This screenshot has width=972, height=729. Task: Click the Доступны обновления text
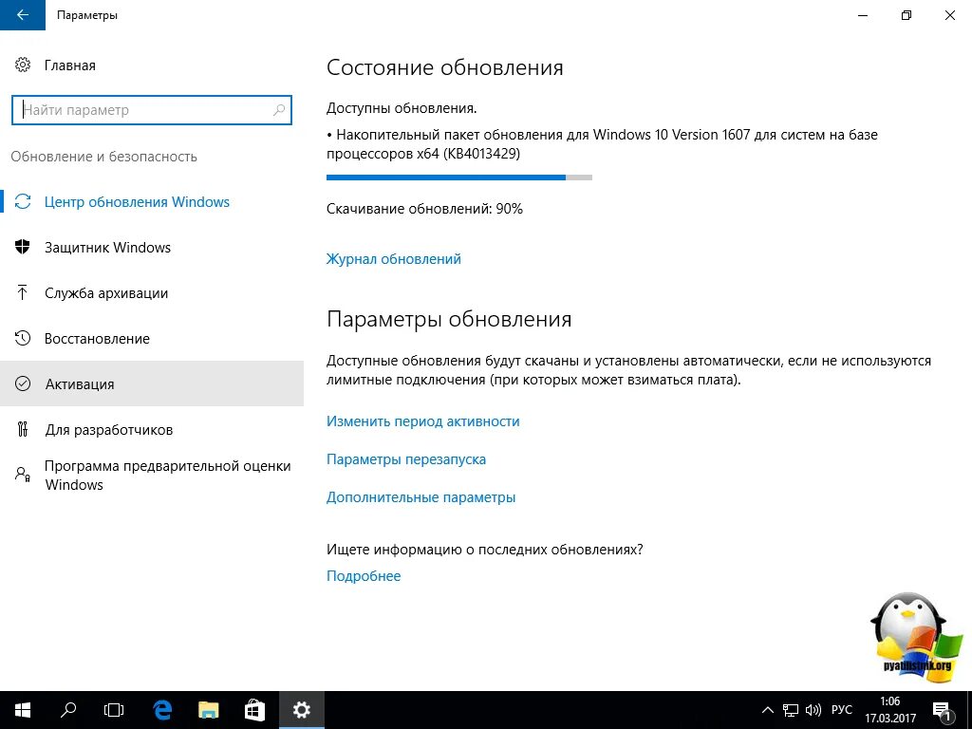[x=402, y=108]
